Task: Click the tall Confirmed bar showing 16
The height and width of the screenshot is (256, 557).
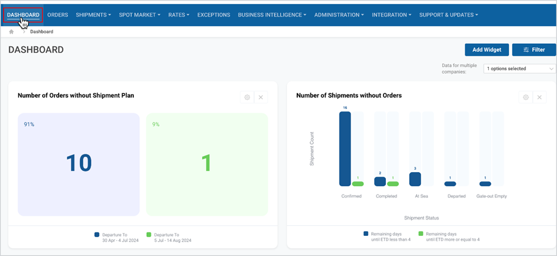Action: tap(345, 149)
